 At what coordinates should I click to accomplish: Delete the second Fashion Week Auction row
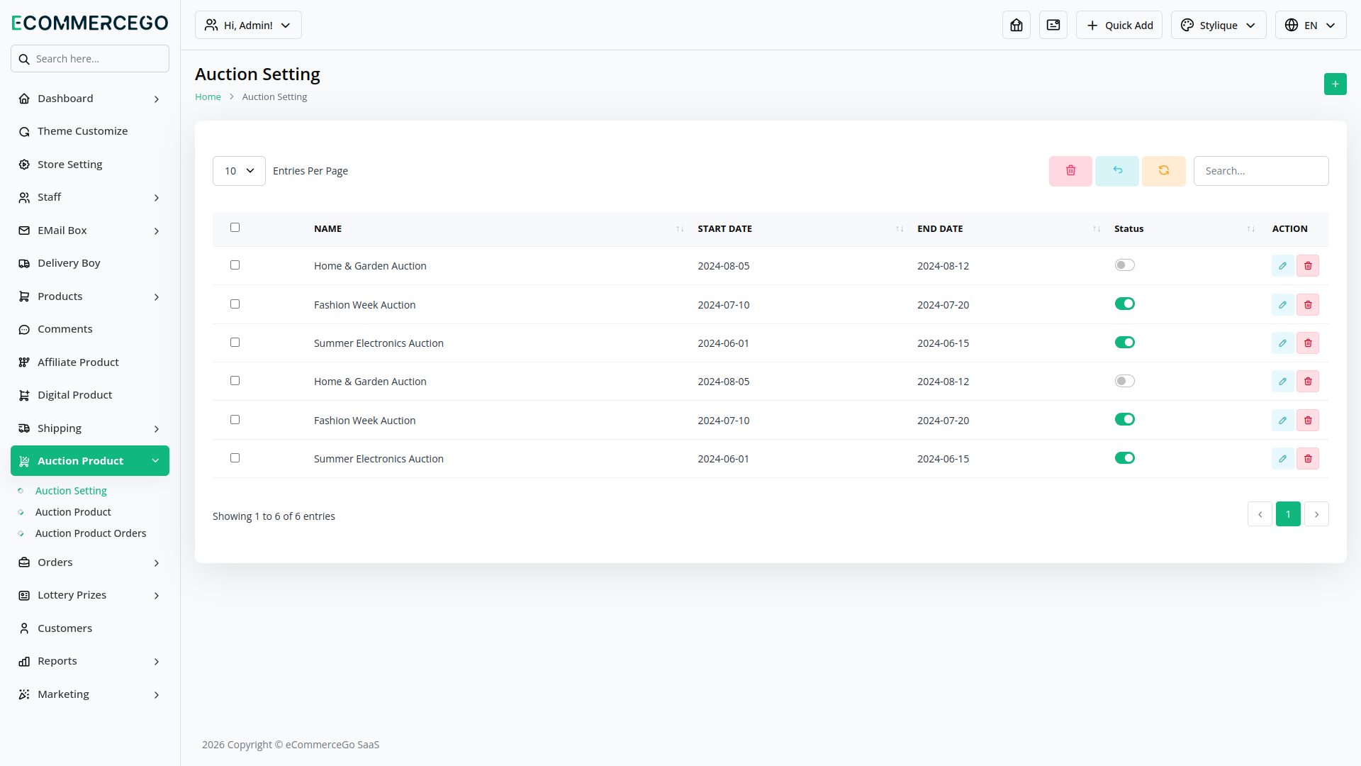click(x=1308, y=421)
